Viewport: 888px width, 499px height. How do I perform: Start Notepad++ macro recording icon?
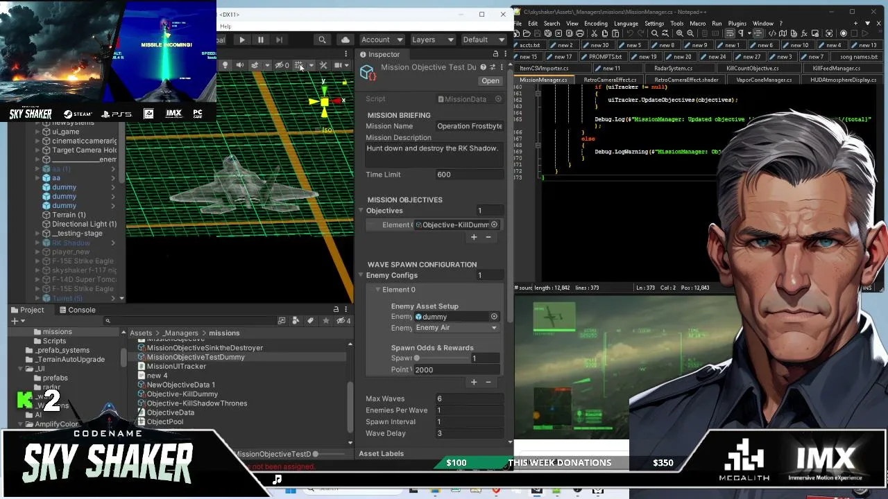[844, 33]
